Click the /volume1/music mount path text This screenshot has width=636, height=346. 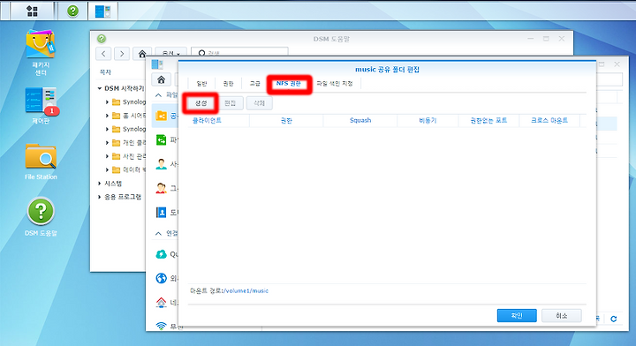[x=246, y=290]
